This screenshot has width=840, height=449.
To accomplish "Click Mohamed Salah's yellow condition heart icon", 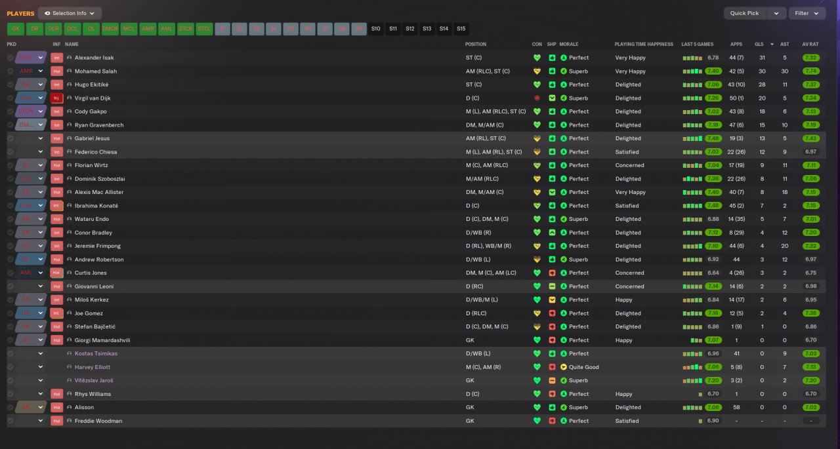I will [537, 71].
